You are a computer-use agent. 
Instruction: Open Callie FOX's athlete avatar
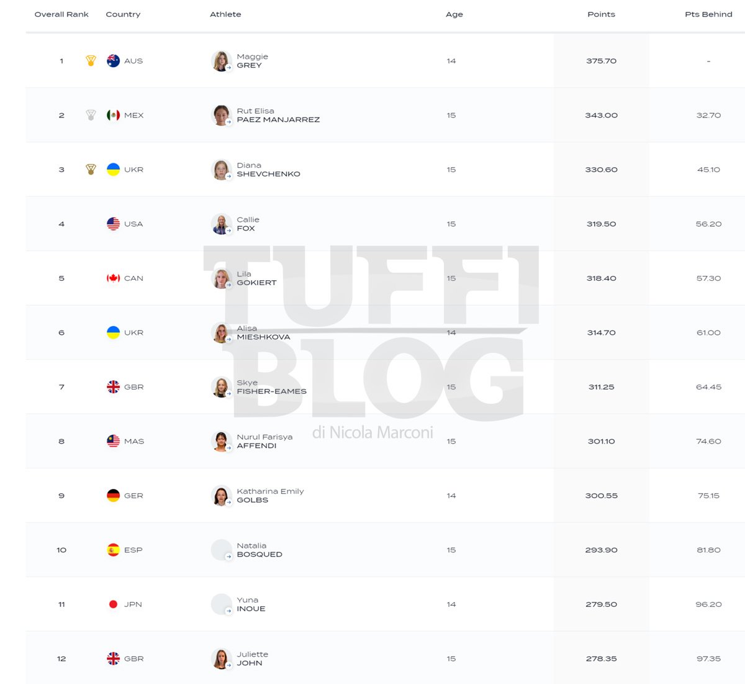(x=222, y=224)
